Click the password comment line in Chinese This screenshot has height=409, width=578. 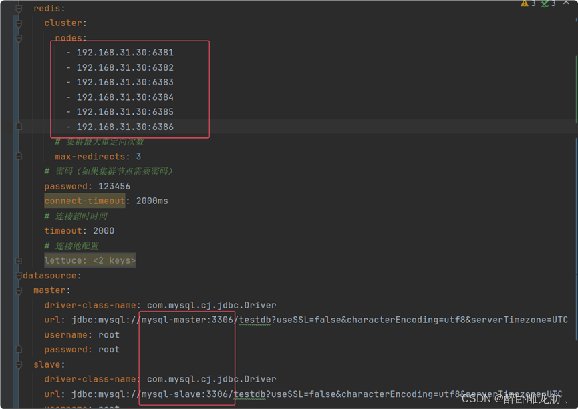(108, 171)
